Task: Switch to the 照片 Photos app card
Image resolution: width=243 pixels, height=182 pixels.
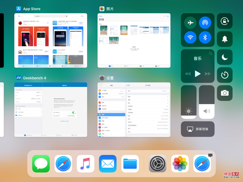Action: pyautogui.click(x=134, y=41)
